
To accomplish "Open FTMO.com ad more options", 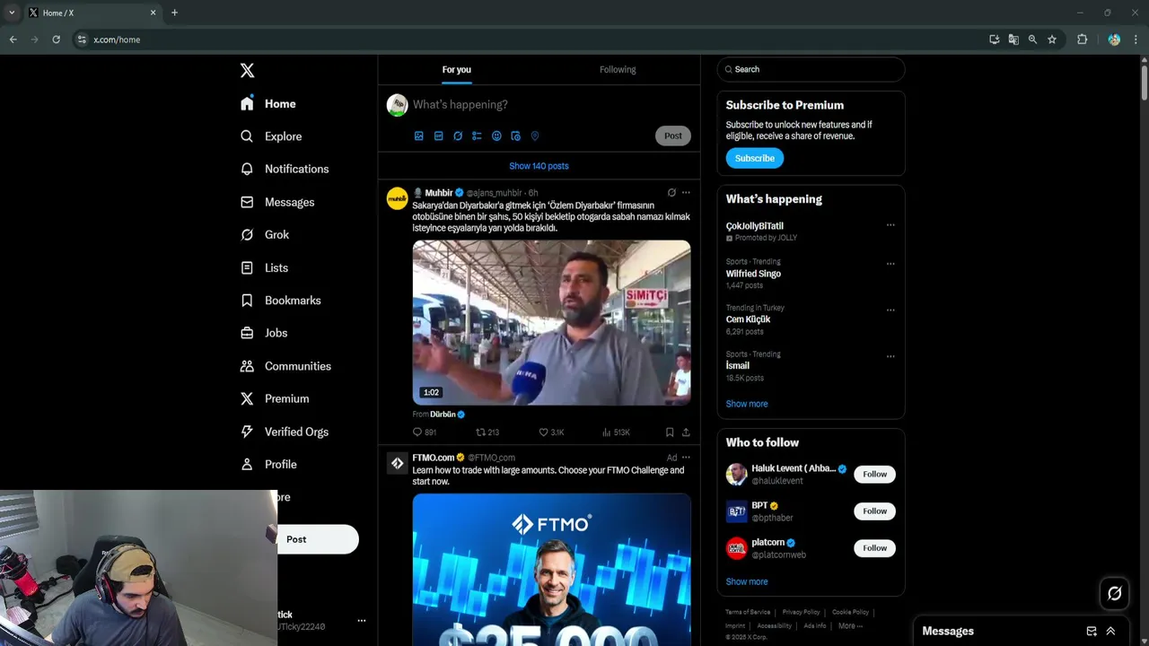I will (686, 458).
